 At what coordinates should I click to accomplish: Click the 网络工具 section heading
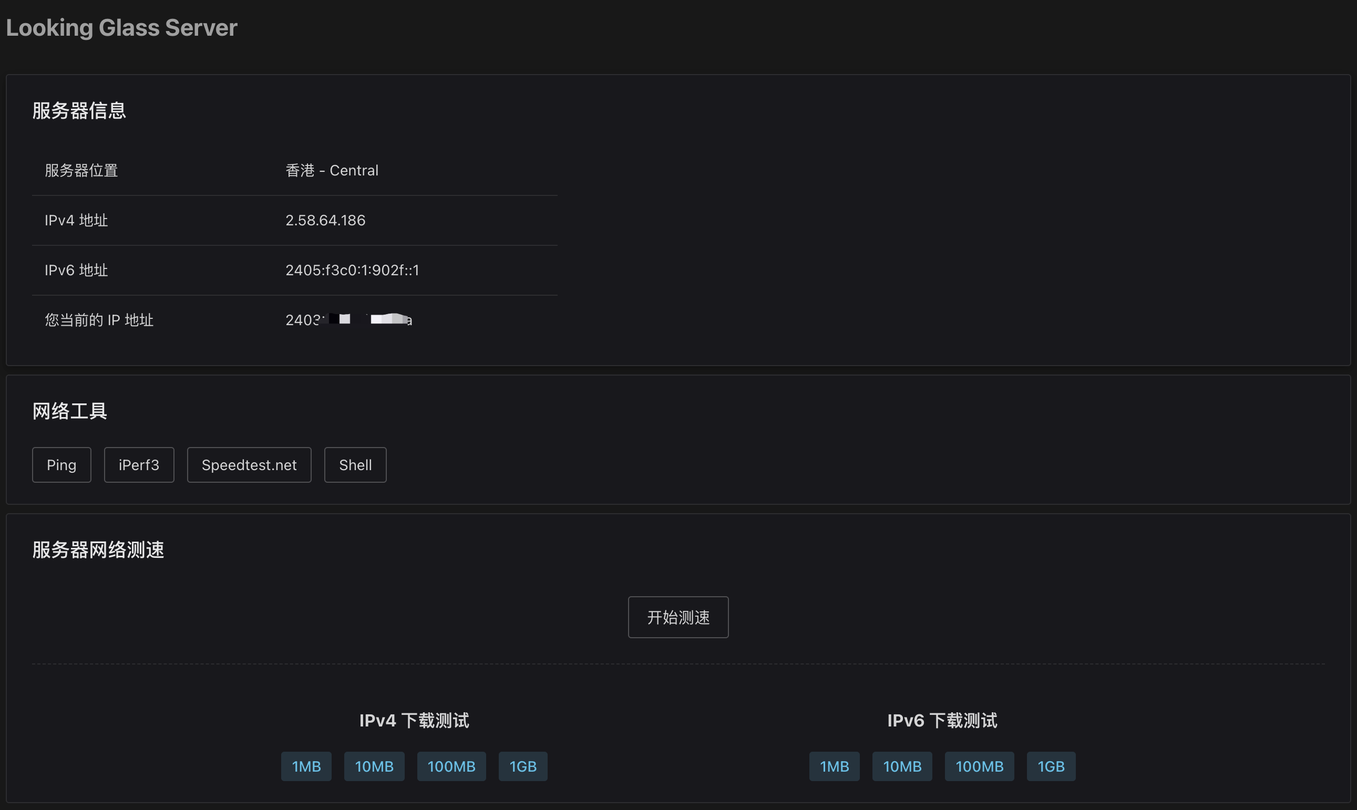tap(69, 410)
